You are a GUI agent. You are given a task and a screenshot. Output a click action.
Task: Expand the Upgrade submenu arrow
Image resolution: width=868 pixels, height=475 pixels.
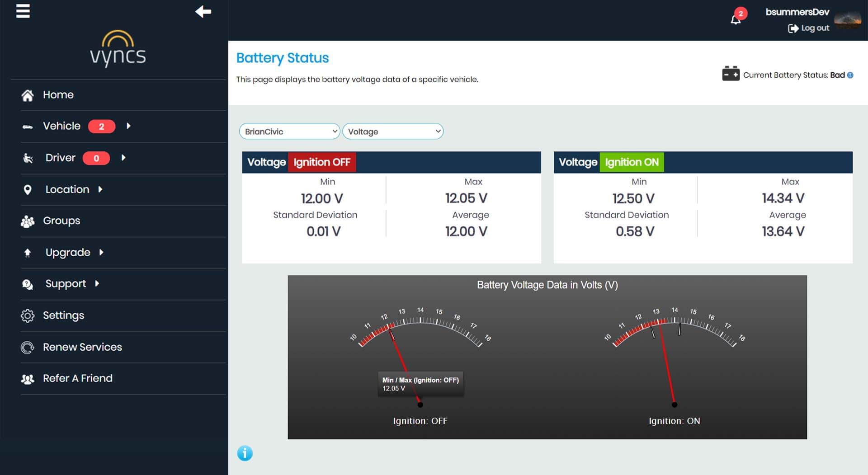(x=101, y=252)
